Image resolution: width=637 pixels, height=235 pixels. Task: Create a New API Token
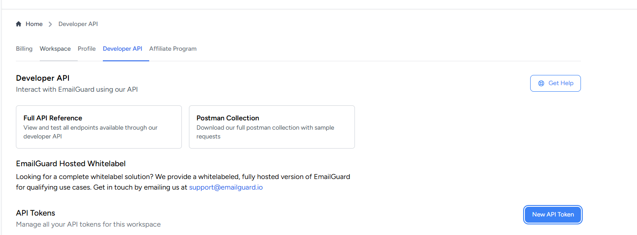(553, 215)
